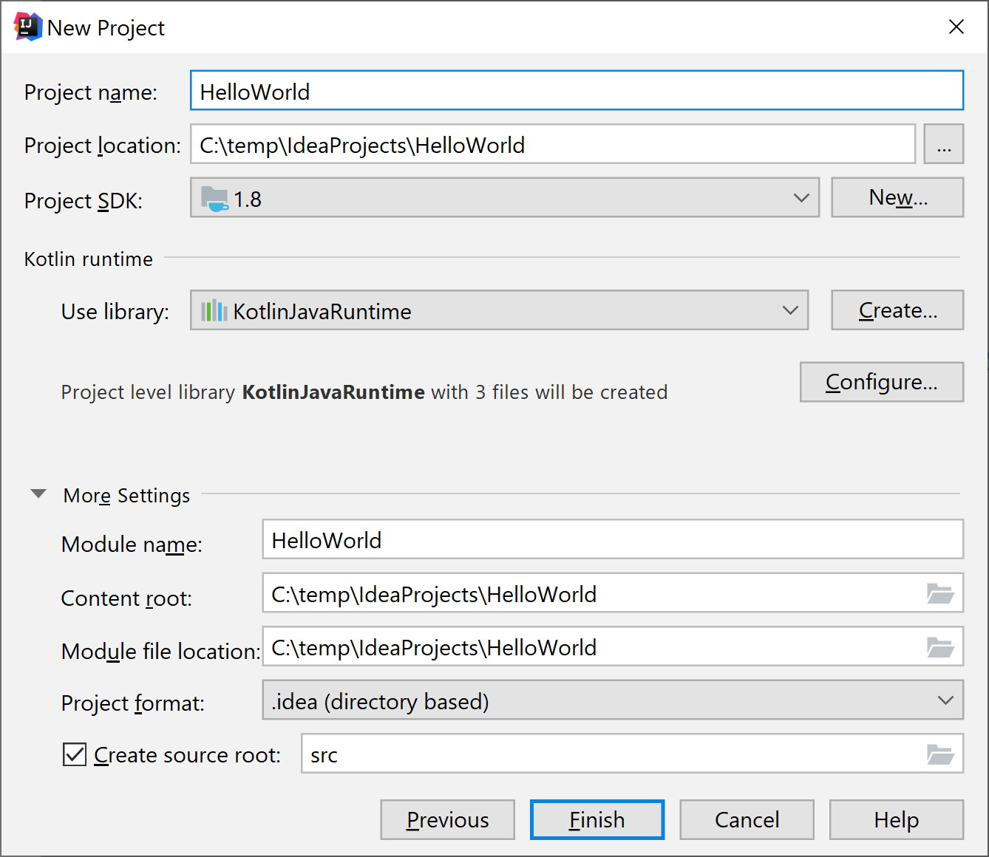Viewport: 989px width, 857px height.
Task: Click the IntelliJ IDEA logo in the title bar
Action: point(26,26)
